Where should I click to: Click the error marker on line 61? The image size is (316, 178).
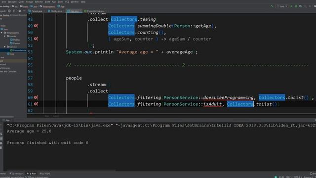(36, 104)
